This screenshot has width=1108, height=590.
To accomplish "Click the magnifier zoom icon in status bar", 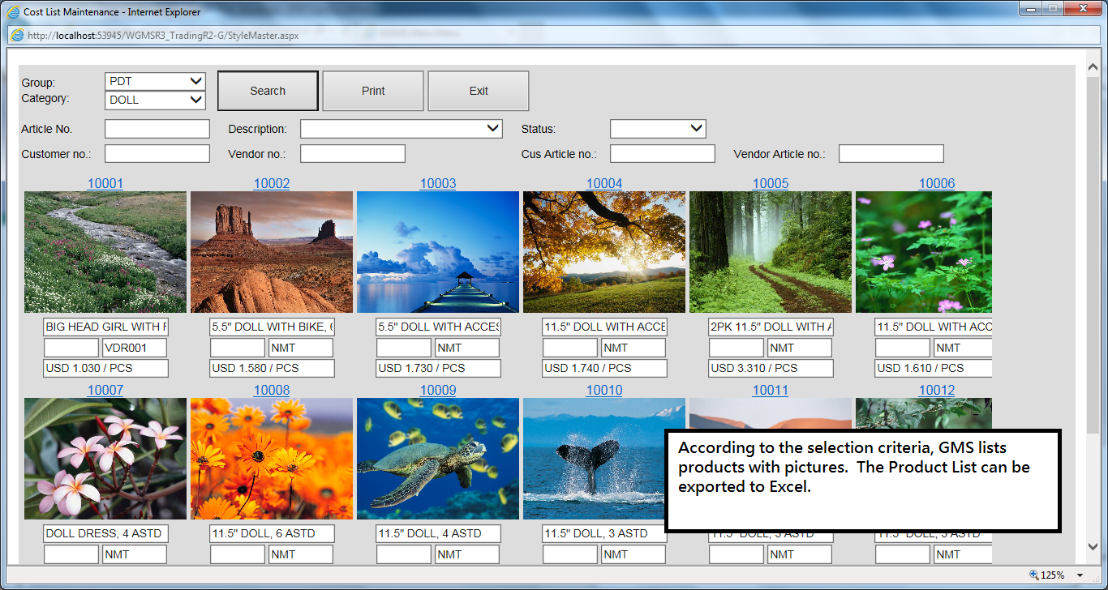I will pyautogui.click(x=1033, y=575).
